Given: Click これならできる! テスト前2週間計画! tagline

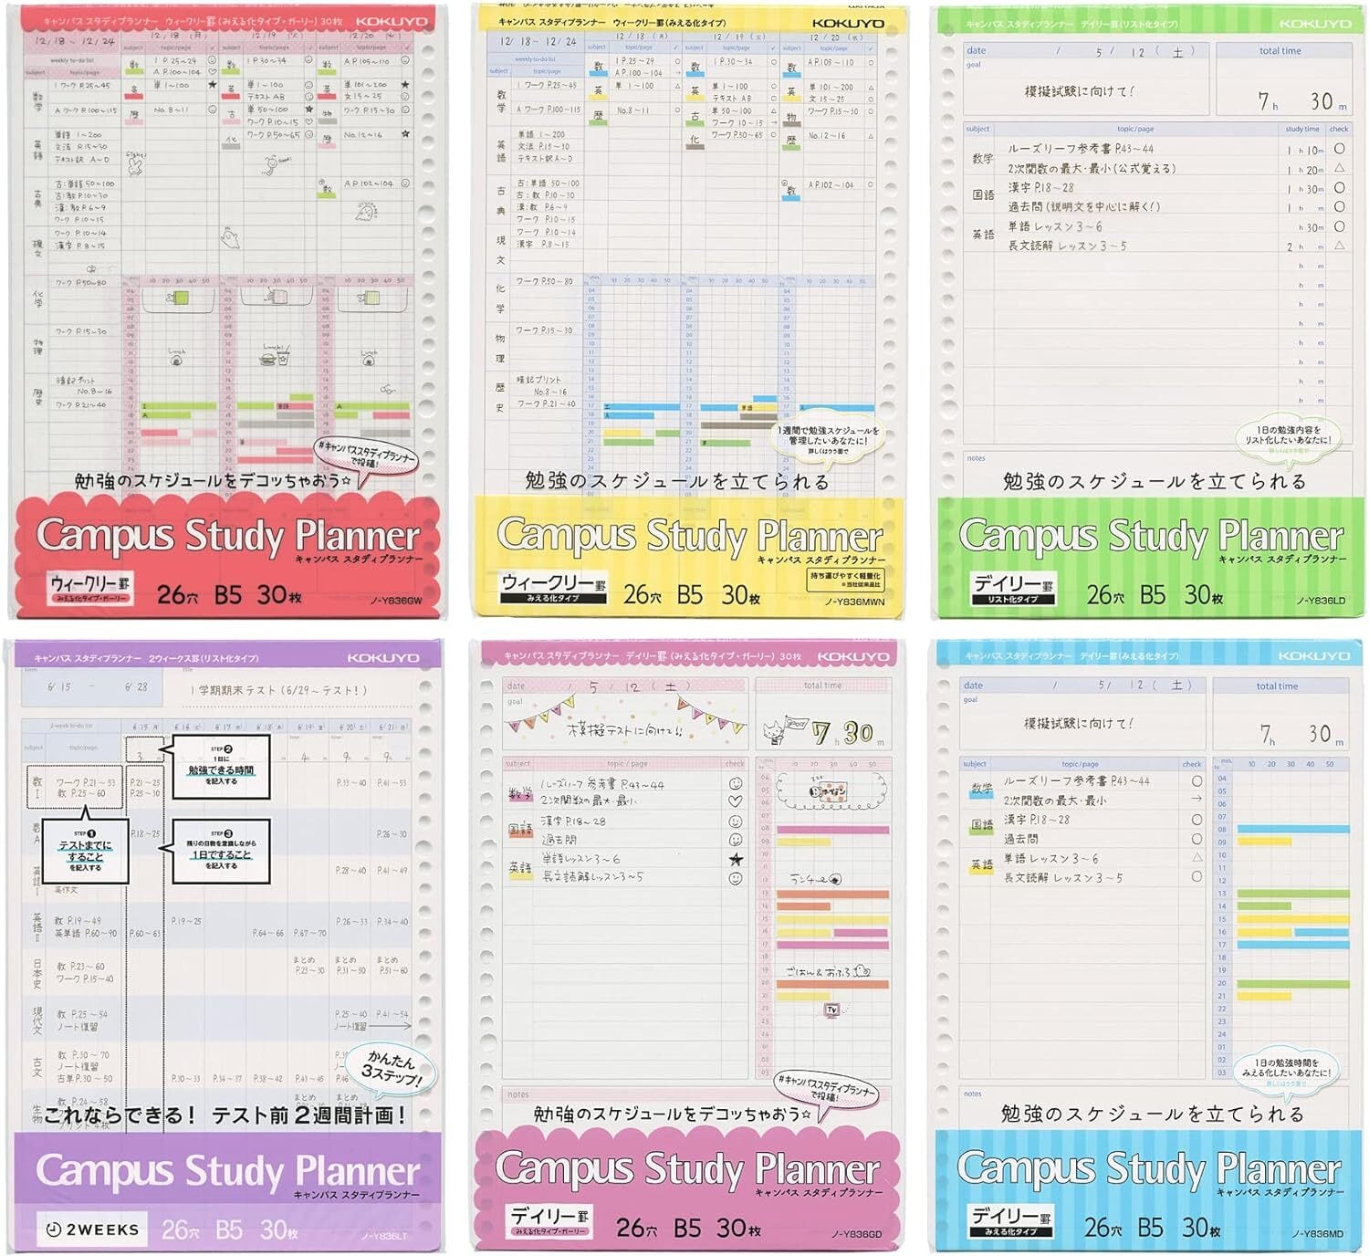Looking at the screenshot, I should [225, 1115].
